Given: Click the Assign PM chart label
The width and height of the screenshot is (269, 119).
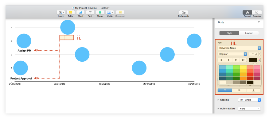Looking at the screenshot, I should pyautogui.click(x=25, y=51).
